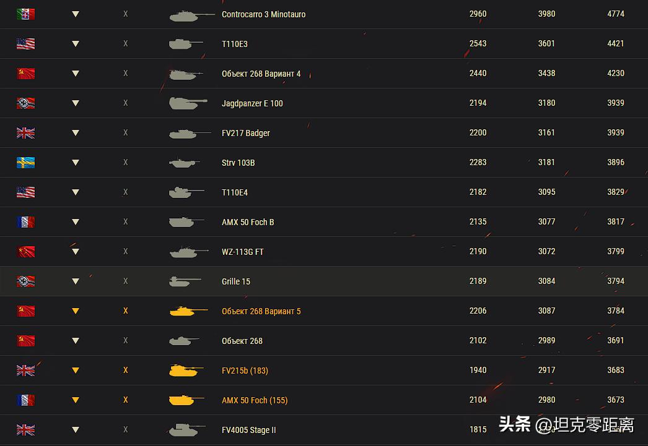The height and width of the screenshot is (446, 648).
Task: Collapse the orange arrow for Объект 268 Вариант 5
Action: click(x=76, y=311)
